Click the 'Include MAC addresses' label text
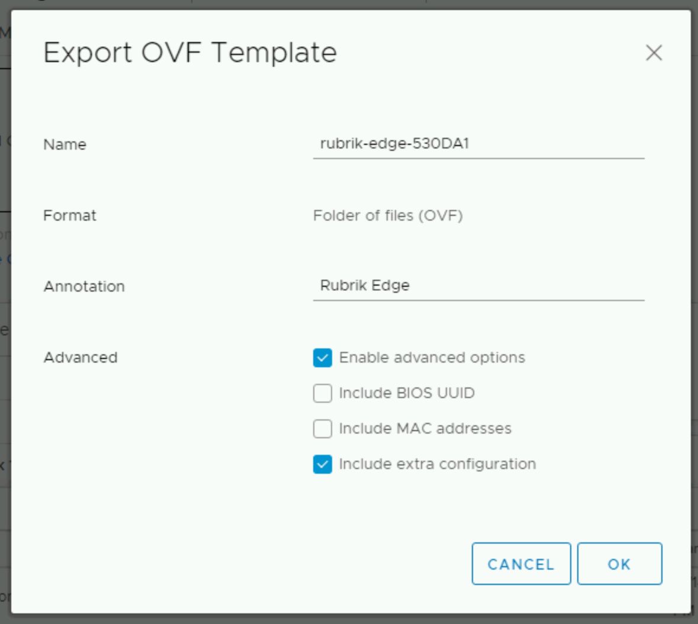This screenshot has height=624, width=698. click(425, 429)
